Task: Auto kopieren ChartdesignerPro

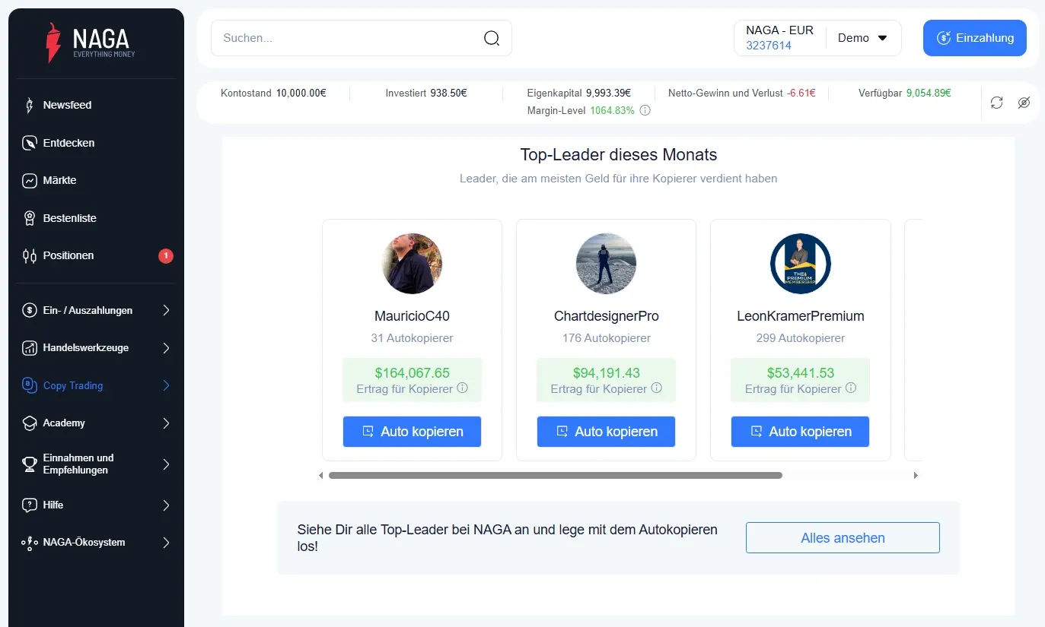Action: (x=606, y=432)
